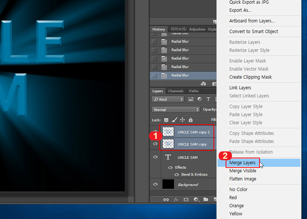Click the lock all padlock icon
The width and height of the screenshot is (307, 219).
(x=191, y=119)
